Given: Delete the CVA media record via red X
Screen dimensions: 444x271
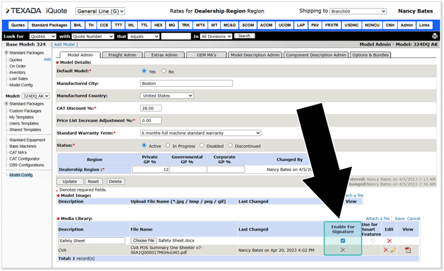Looking at the screenshot, I should pos(386,250).
